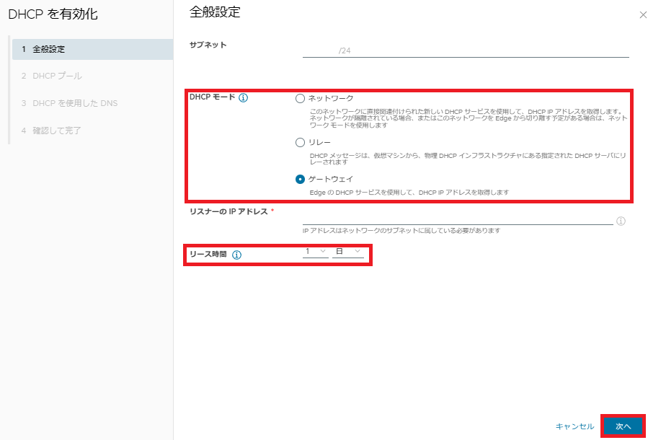Click the リース時間 label
This screenshot has height=440, width=648.
(208, 255)
